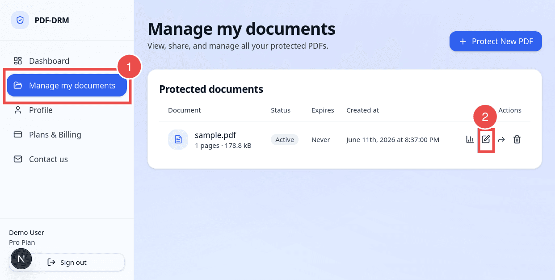Select Manage my documents in sidebar
This screenshot has height=280, width=555.
[x=67, y=85]
